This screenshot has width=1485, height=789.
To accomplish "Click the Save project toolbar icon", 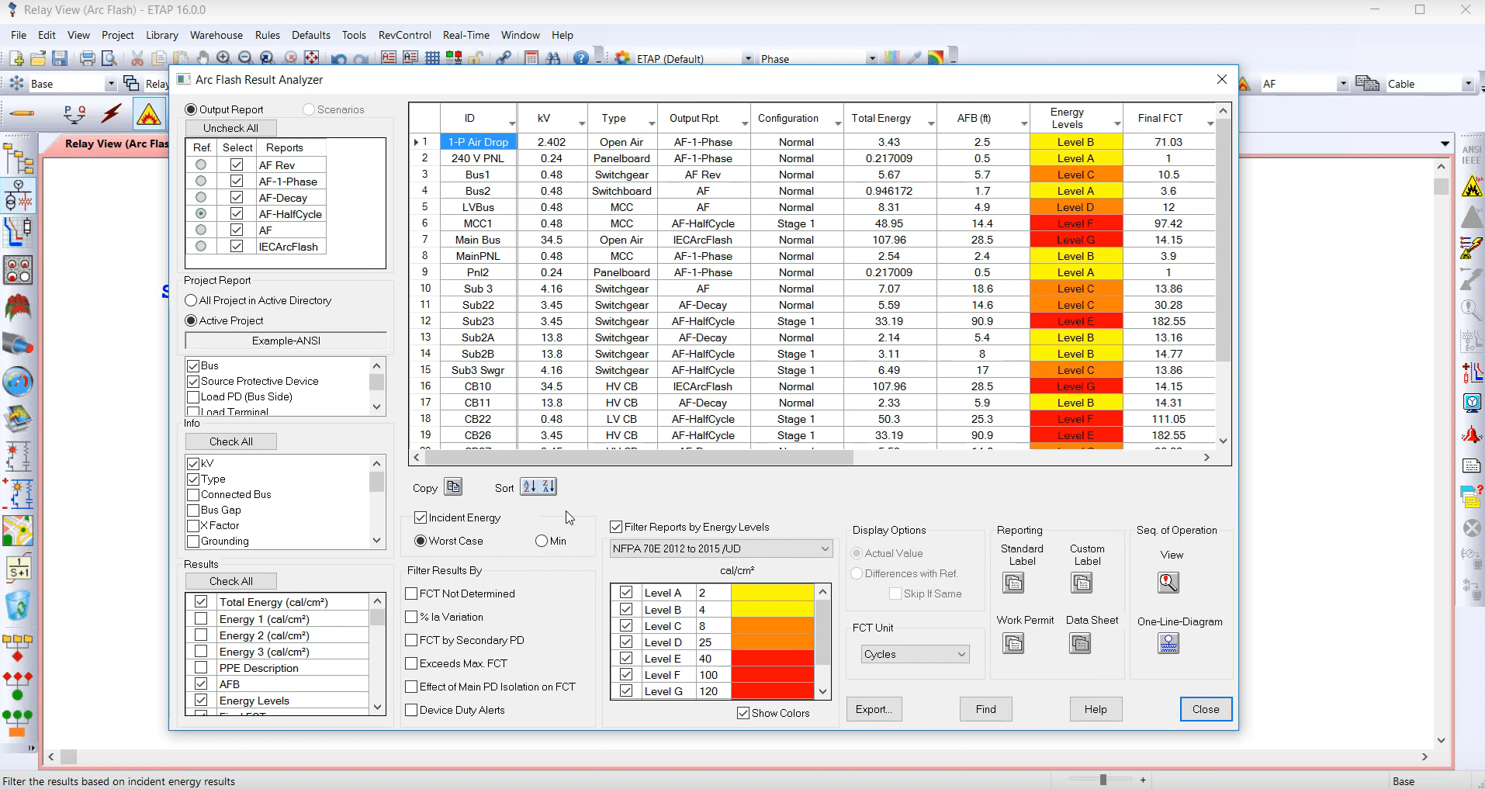I will [x=60, y=58].
